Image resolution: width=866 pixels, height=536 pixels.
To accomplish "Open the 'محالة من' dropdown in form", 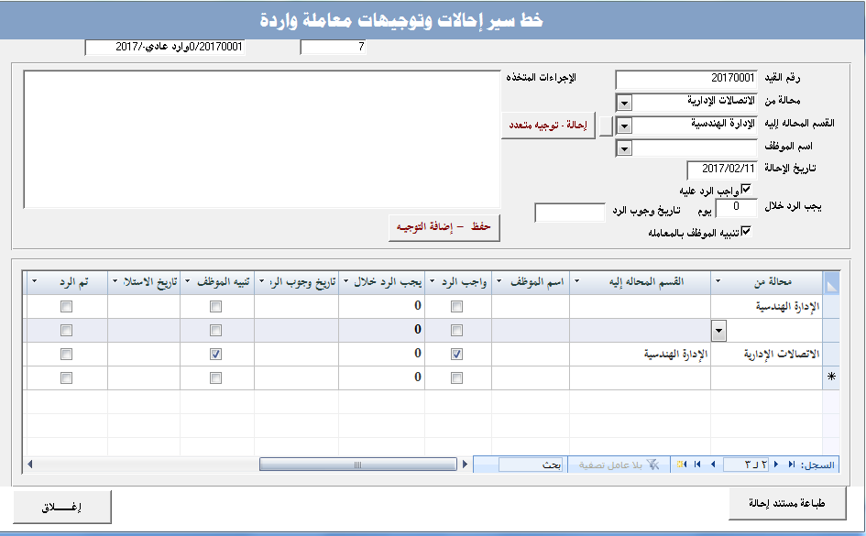I will (624, 102).
